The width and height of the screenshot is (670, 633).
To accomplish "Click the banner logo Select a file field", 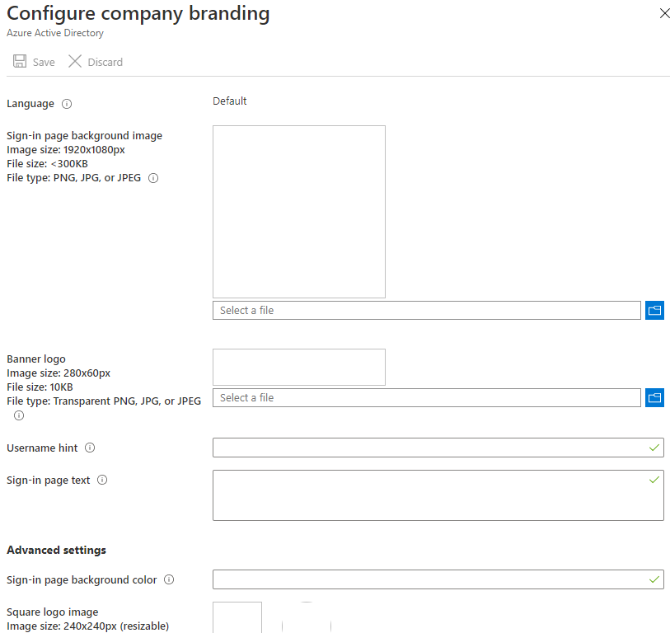I will pyautogui.click(x=426, y=398).
